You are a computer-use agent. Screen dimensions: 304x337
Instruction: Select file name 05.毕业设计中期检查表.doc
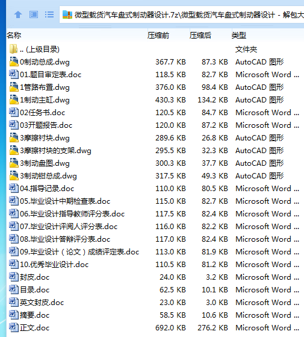point(65,201)
